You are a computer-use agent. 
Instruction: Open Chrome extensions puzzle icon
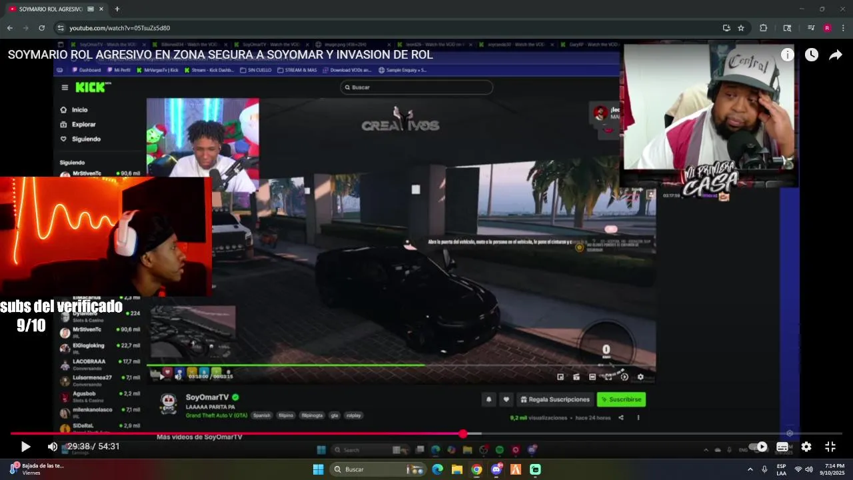(x=764, y=28)
